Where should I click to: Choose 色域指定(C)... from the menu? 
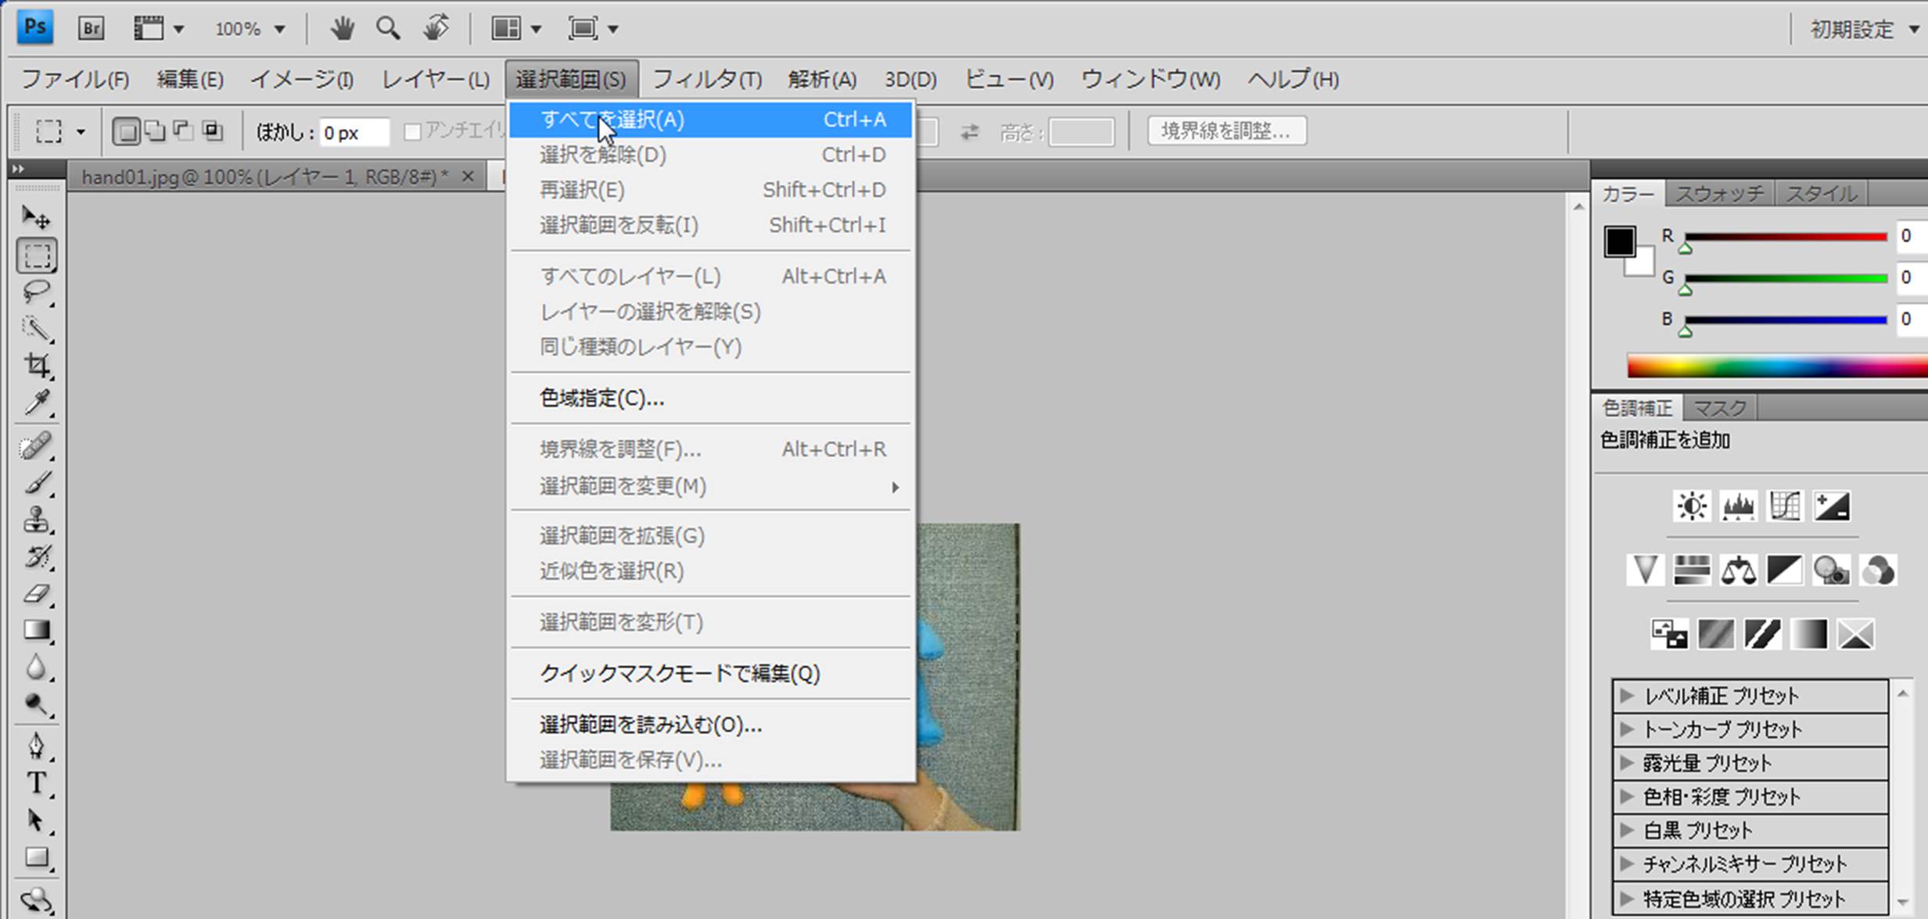coord(601,399)
